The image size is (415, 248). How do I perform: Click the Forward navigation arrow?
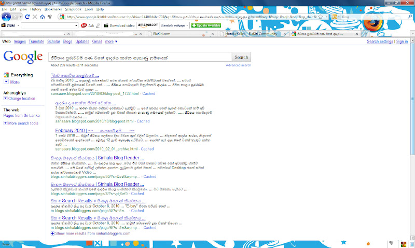pos(15,17)
